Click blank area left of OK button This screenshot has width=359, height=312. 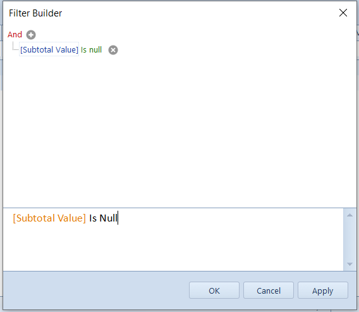coord(96,290)
